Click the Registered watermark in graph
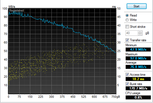 point(17,10)
